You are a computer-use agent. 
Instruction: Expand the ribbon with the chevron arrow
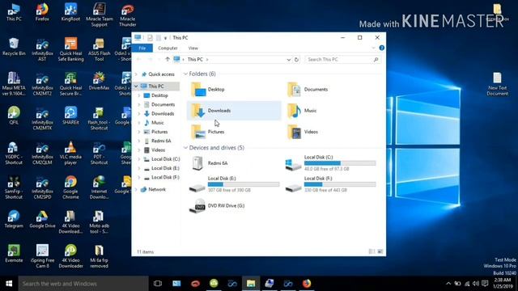click(373, 48)
